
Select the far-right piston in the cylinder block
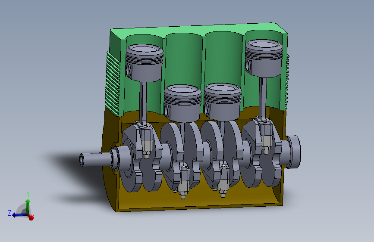click(264, 59)
